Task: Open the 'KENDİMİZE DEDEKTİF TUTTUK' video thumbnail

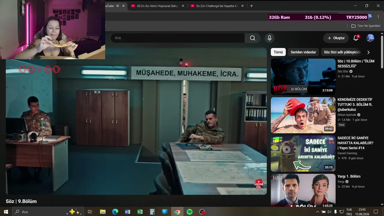Action: click(303, 115)
